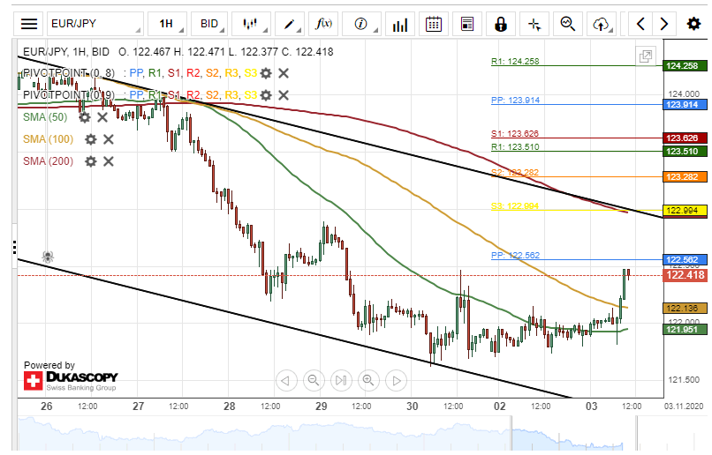This screenshot has height=455, width=712.
Task: Open the hamburger main menu
Action: pyautogui.click(x=28, y=24)
